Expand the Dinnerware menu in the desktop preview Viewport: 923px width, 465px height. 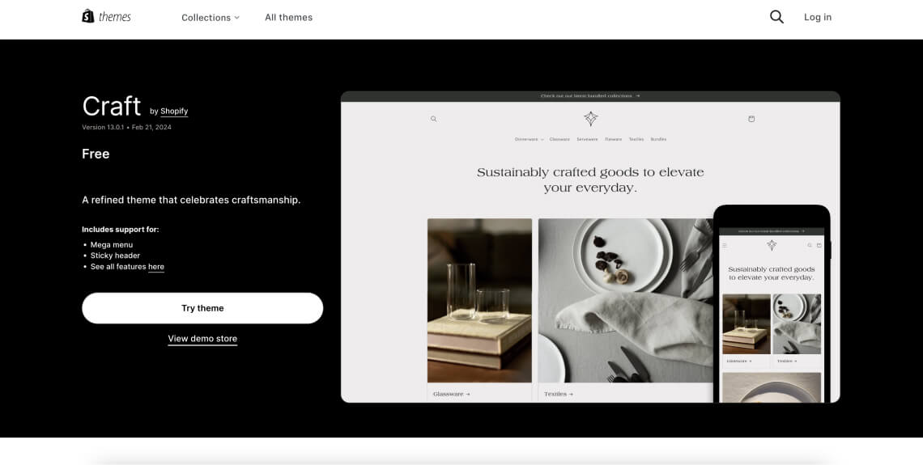pos(529,139)
